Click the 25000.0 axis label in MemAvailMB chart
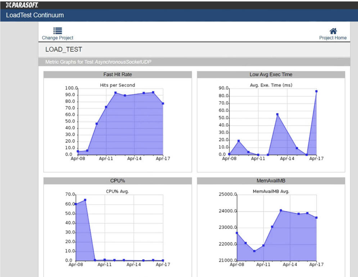Viewport: 358px width, 277px height. tap(228, 194)
